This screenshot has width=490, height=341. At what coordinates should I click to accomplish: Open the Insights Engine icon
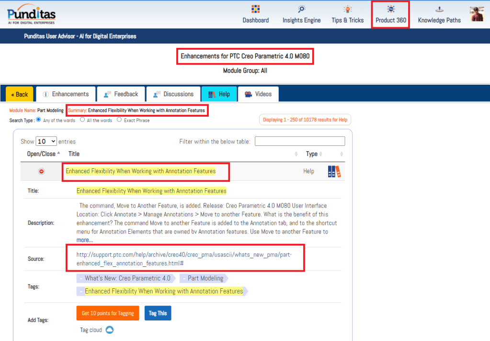point(301,10)
